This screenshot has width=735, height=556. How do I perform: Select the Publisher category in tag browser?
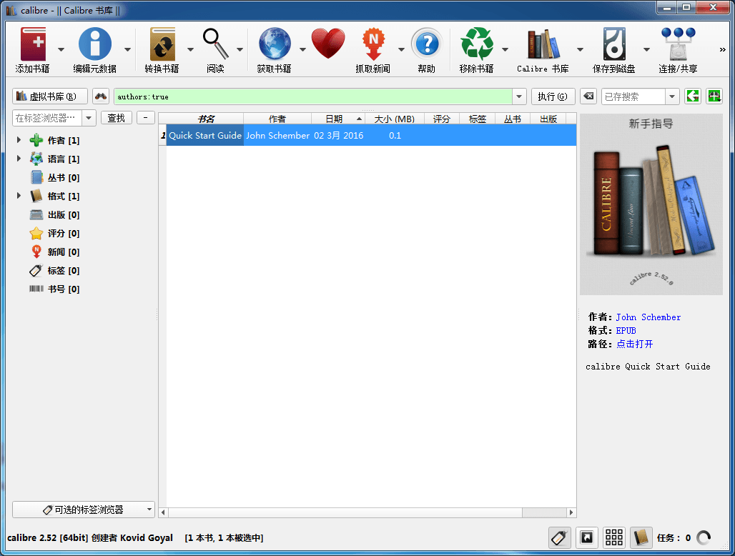(54, 214)
